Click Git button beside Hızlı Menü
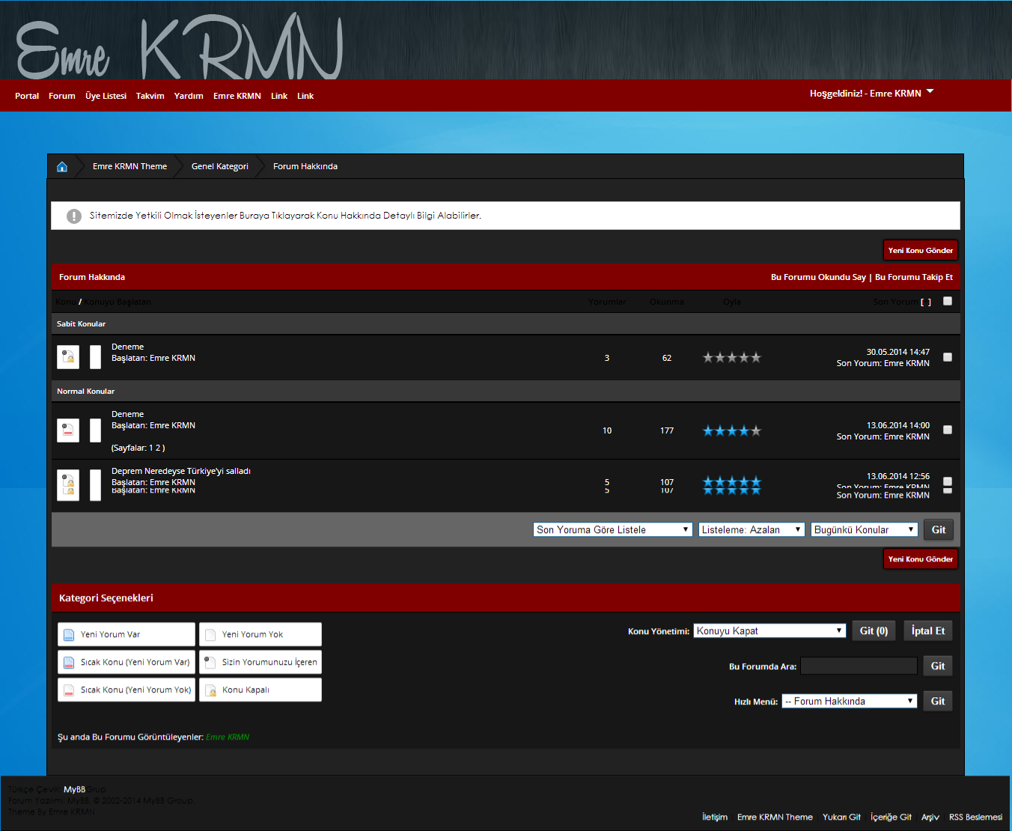 tap(938, 701)
